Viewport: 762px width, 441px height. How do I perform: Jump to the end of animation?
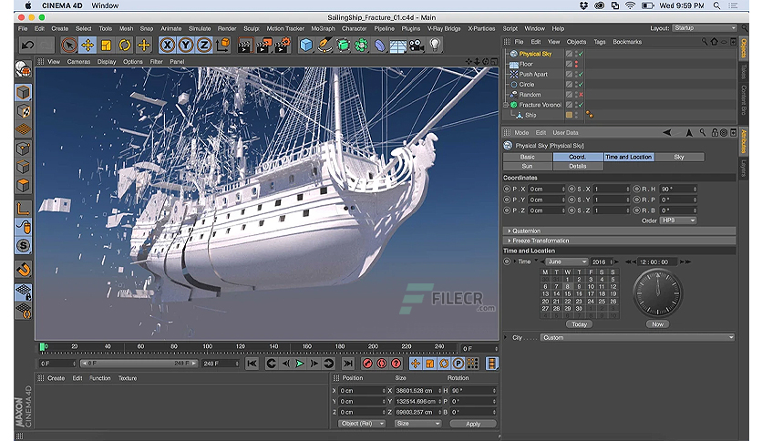point(348,364)
